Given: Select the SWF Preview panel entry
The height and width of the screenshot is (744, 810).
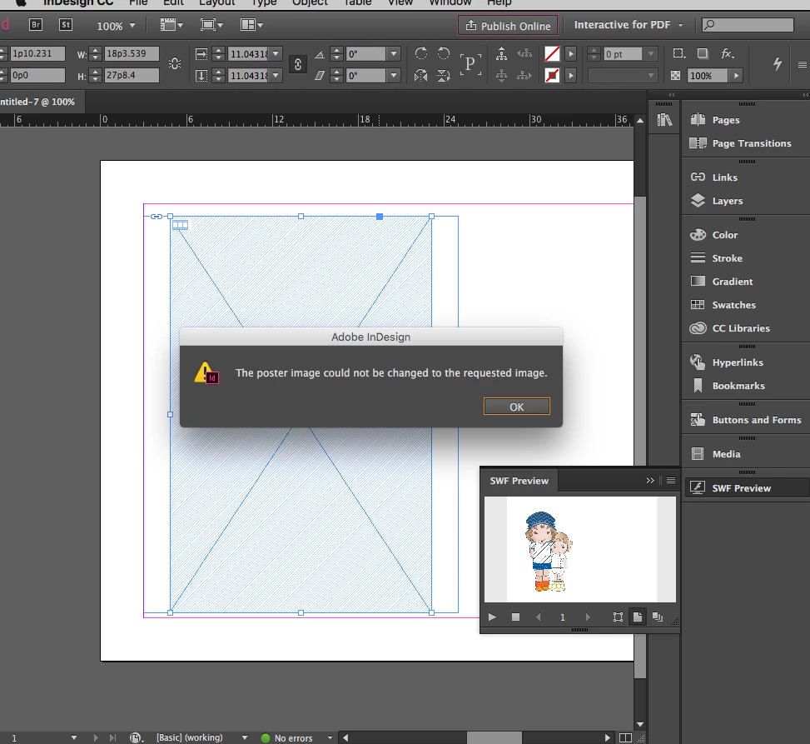Looking at the screenshot, I should pyautogui.click(x=747, y=487).
